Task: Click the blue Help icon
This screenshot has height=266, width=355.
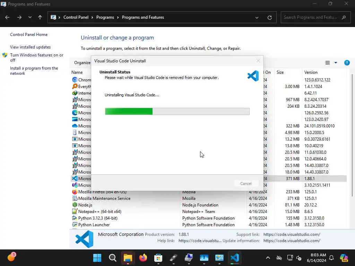Action: 347,63
